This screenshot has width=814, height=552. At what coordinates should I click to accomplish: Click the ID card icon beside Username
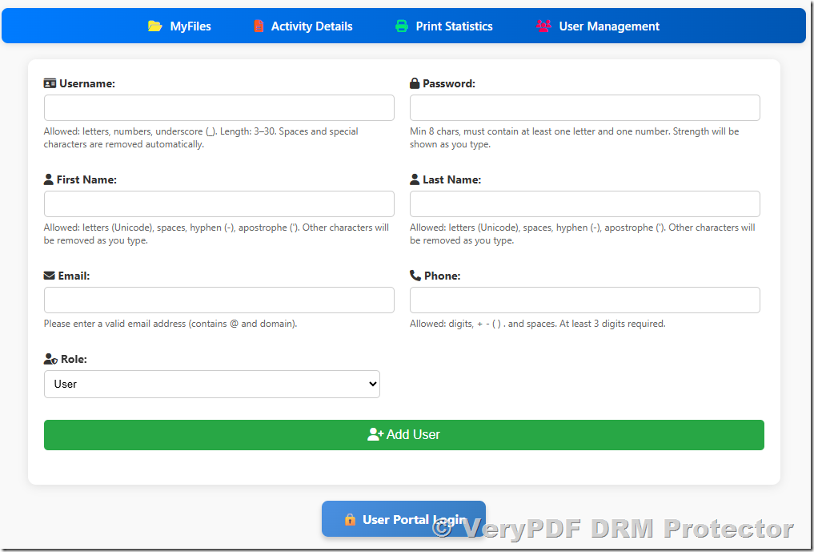pyautogui.click(x=50, y=83)
